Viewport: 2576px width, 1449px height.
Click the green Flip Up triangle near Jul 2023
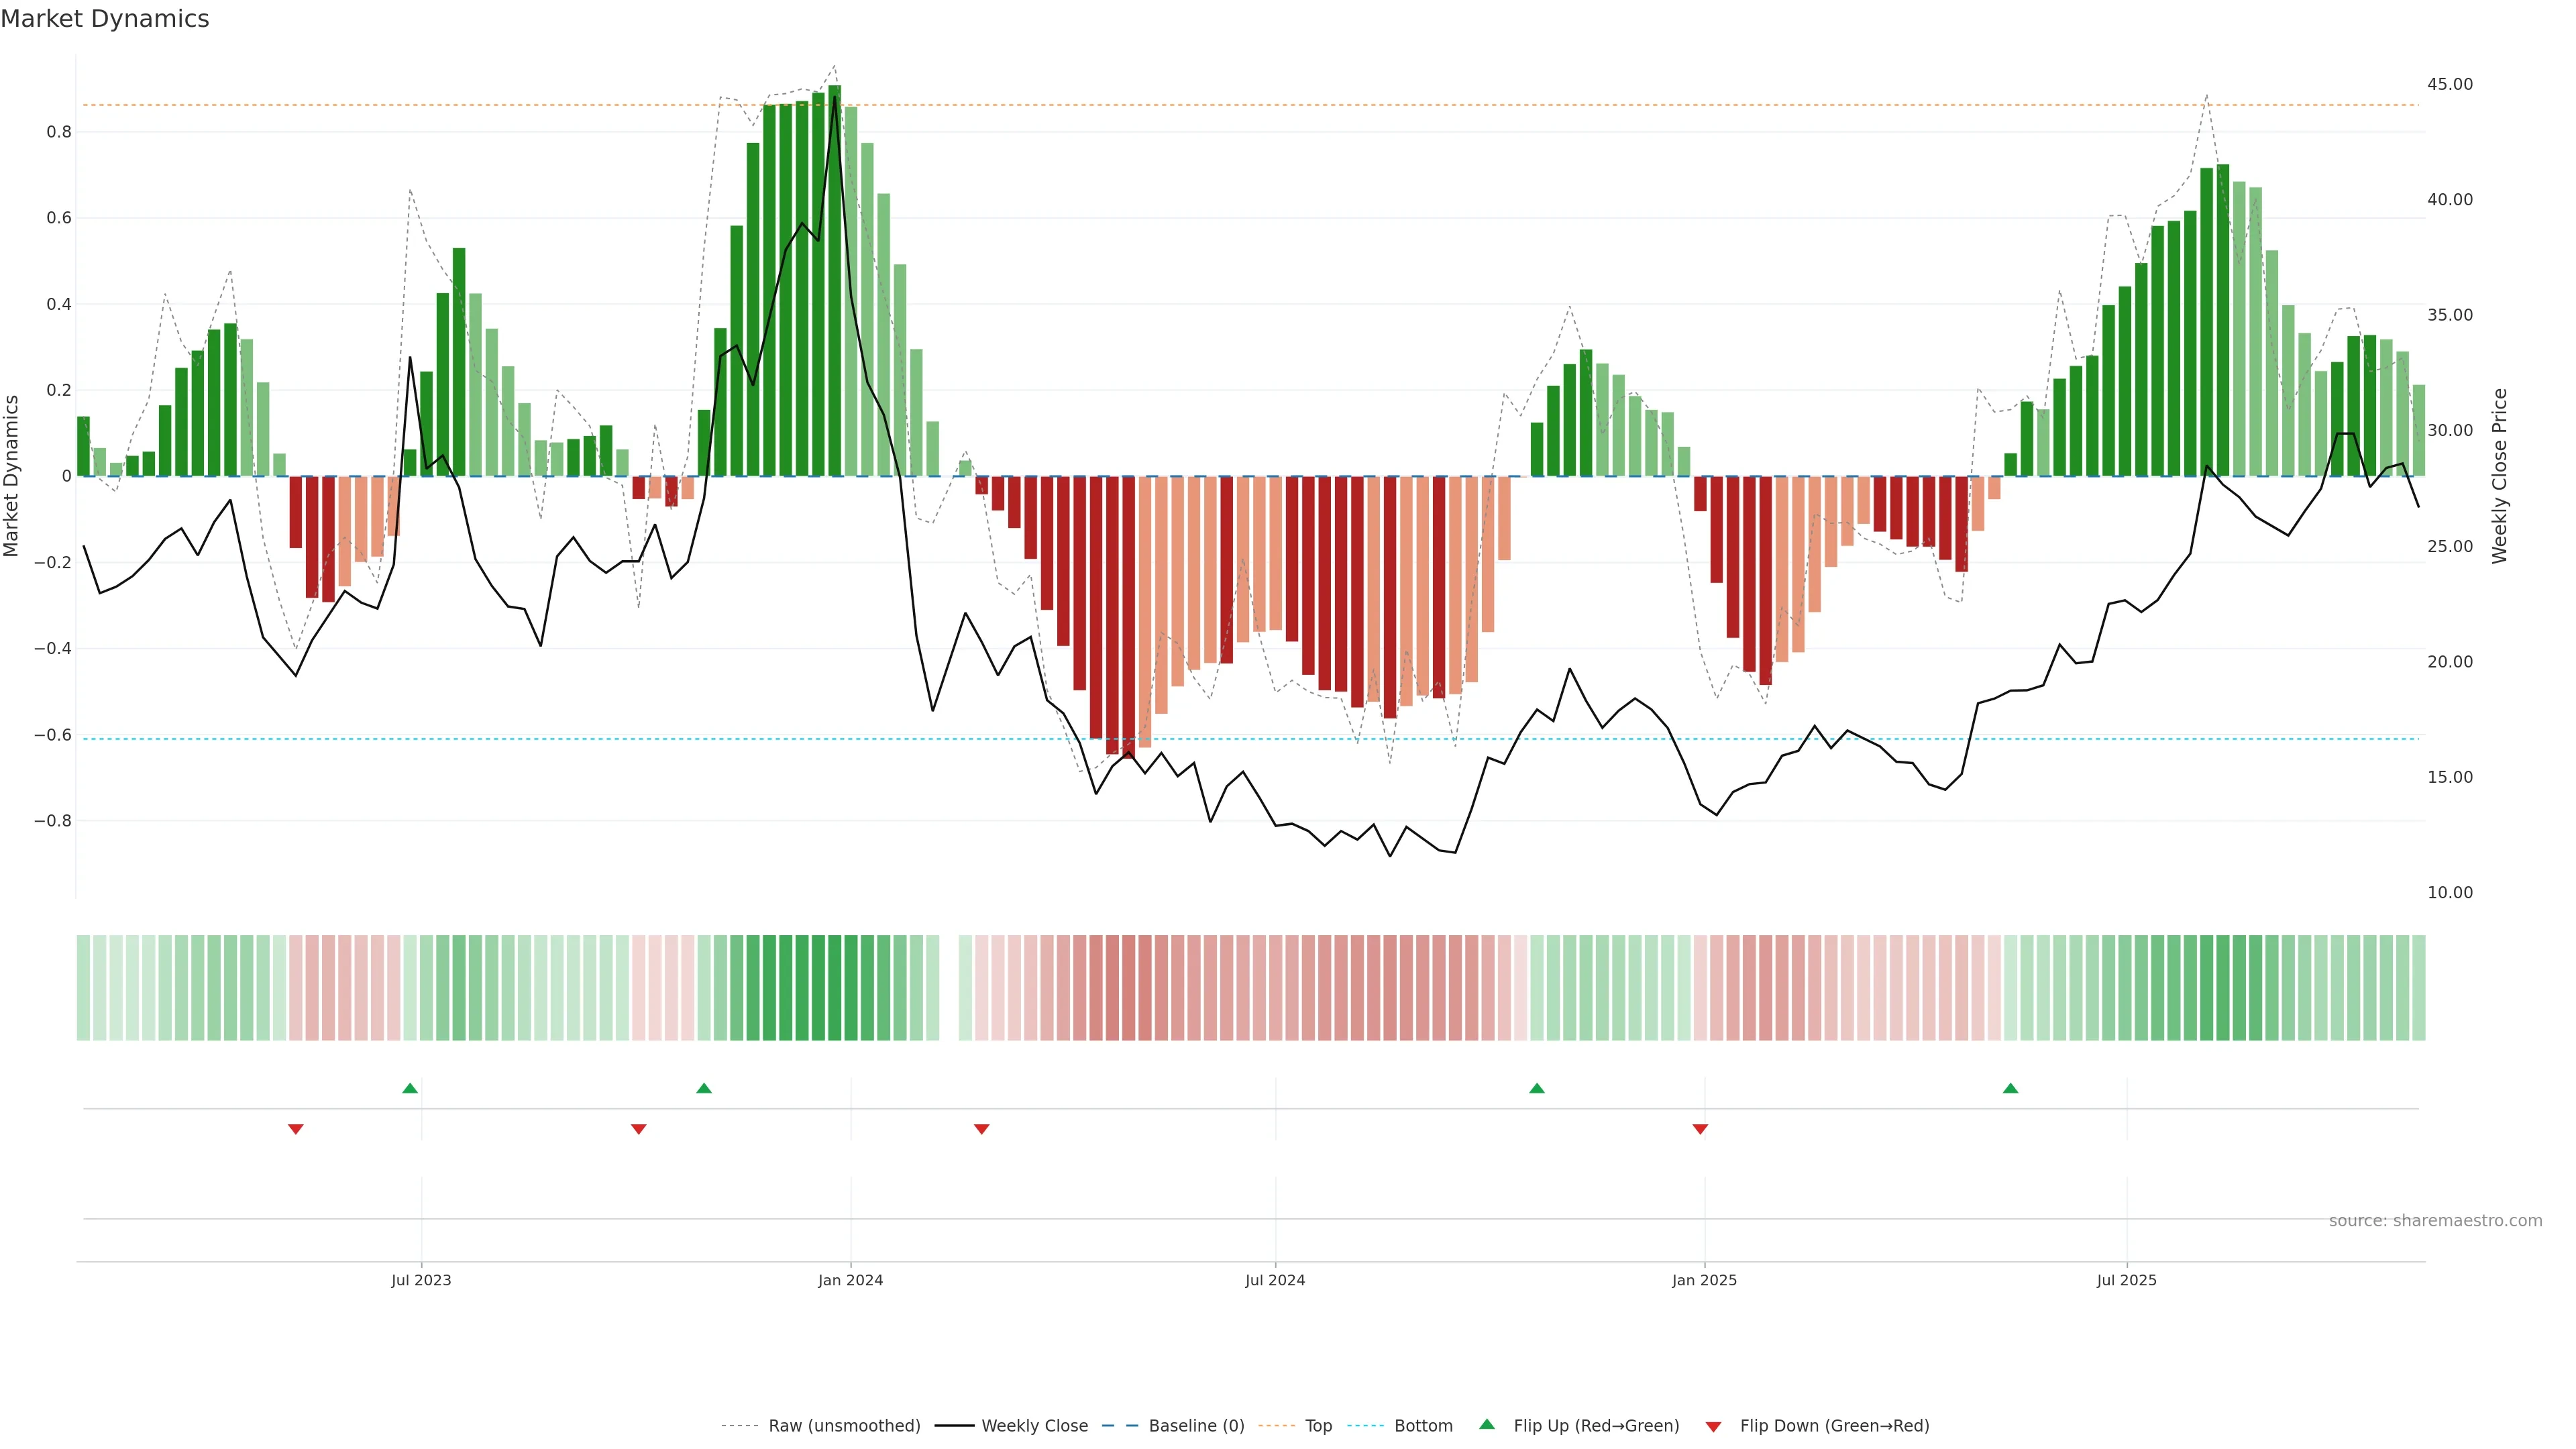(410, 1088)
